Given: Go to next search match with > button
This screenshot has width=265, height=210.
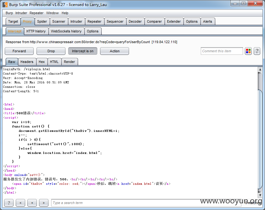Looking at the screenshot, I should pyautogui.click(x=44, y=203).
